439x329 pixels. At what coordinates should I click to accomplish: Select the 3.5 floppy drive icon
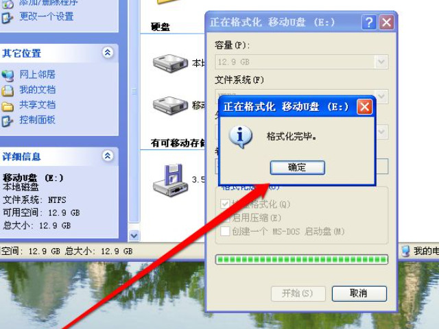171,180
